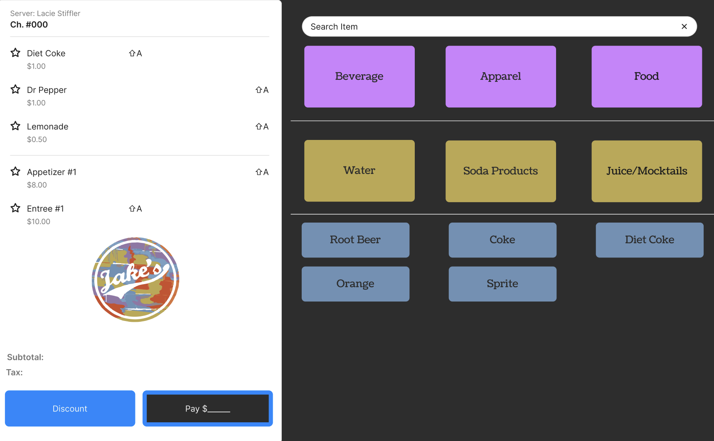Toggle favorite star beside Lemonade
The width and height of the screenshot is (714, 441).
click(15, 126)
